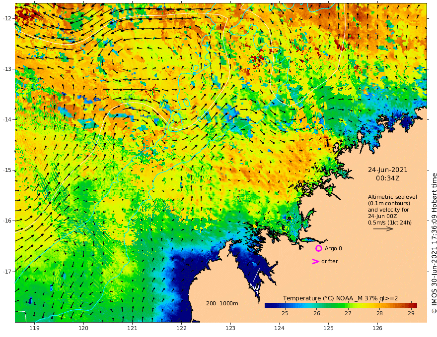This screenshot has height=337, width=437.
Task: Click the colorbar value 25
Action: coord(285,313)
